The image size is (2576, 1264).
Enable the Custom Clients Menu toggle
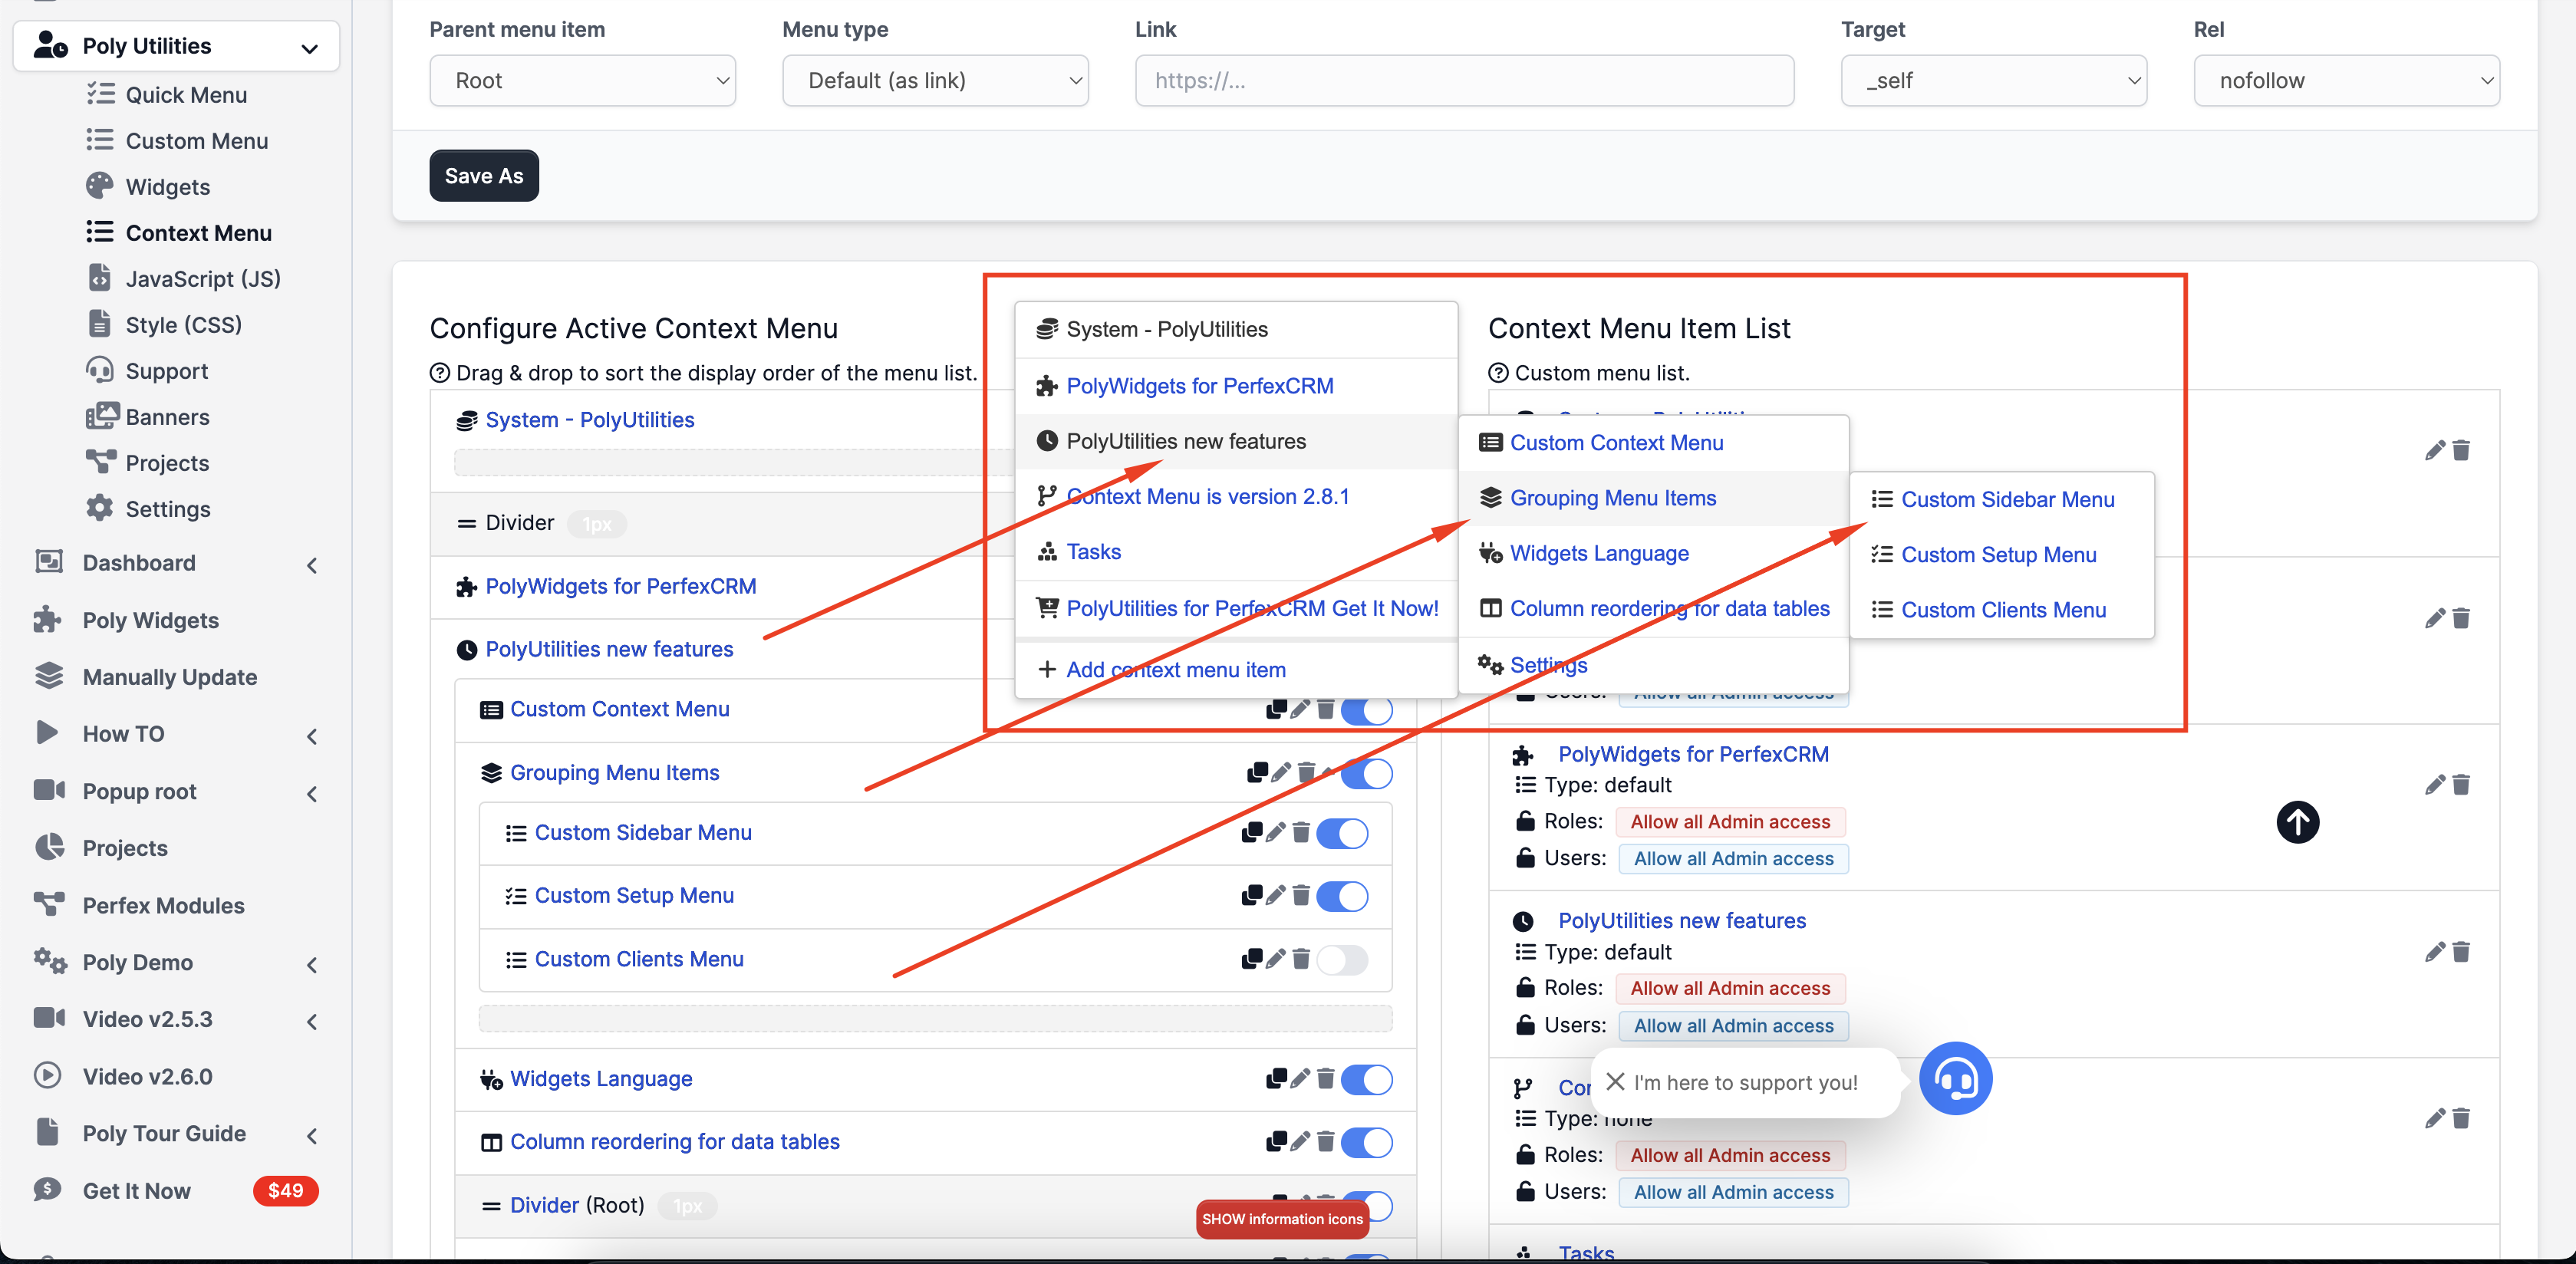(x=1343, y=960)
